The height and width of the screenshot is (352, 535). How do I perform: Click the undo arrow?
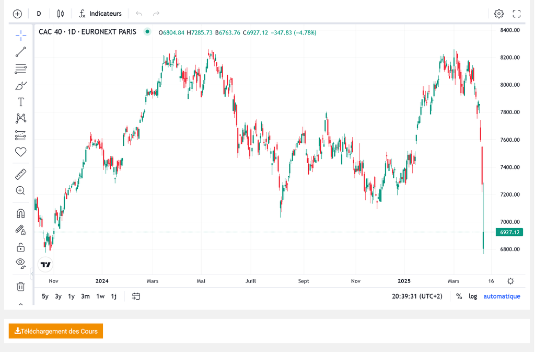click(139, 14)
